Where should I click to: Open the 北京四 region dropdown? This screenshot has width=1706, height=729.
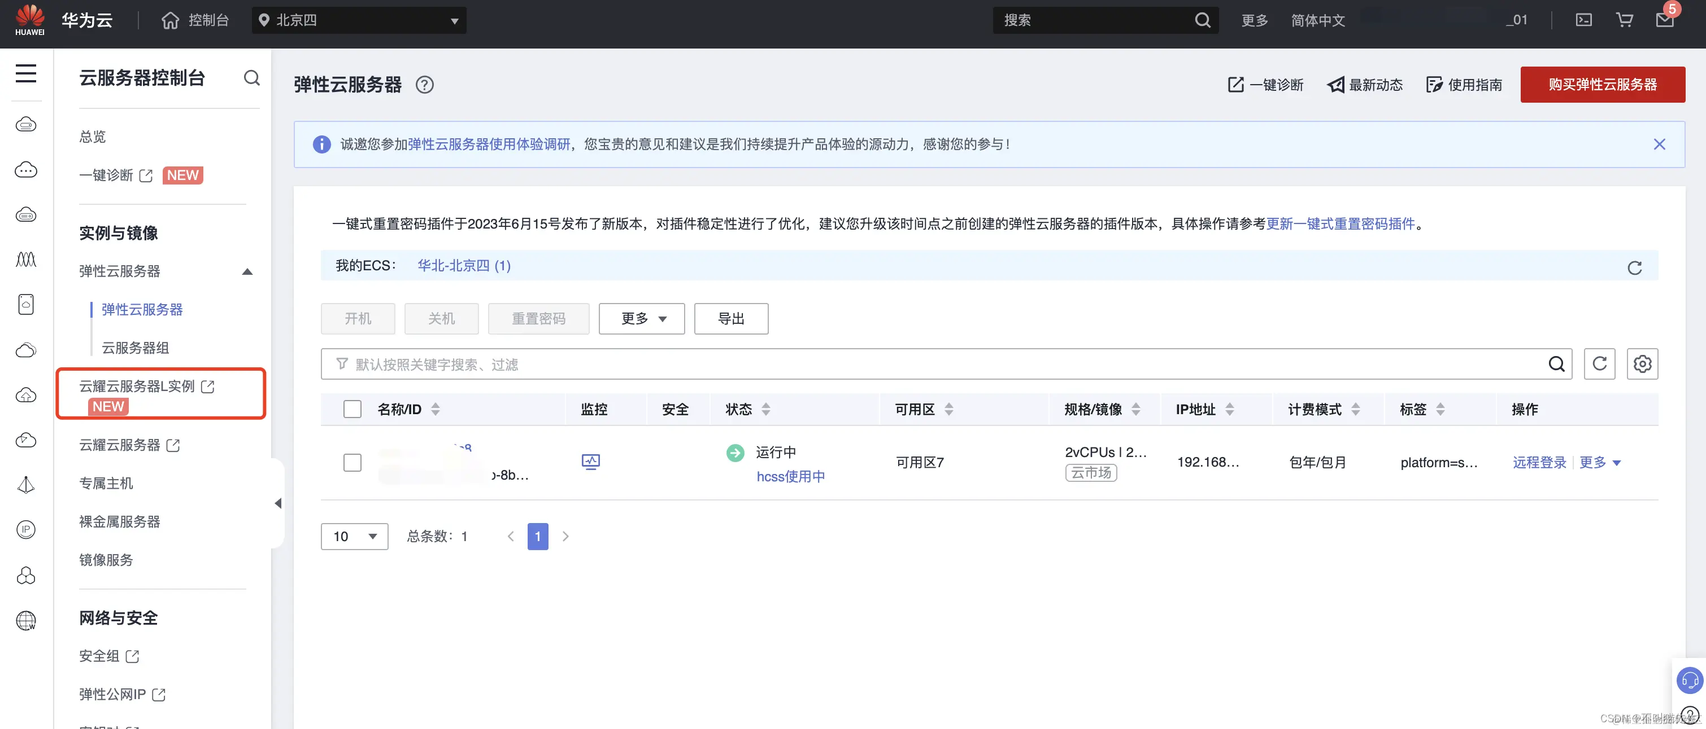tap(359, 20)
